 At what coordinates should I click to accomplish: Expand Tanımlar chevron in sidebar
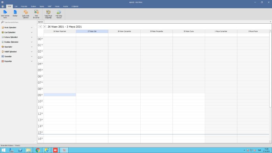point(32,57)
